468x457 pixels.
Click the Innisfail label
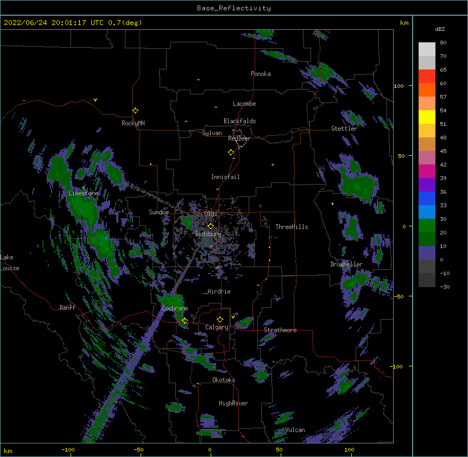coord(225,177)
